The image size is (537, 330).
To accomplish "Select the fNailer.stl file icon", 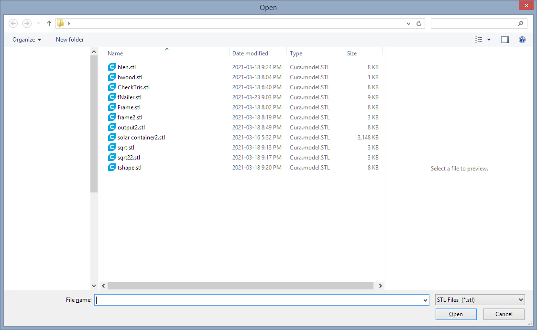I will click(111, 97).
